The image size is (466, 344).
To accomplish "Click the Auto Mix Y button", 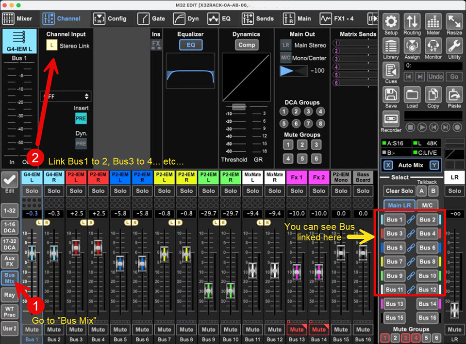I will click(x=434, y=165).
